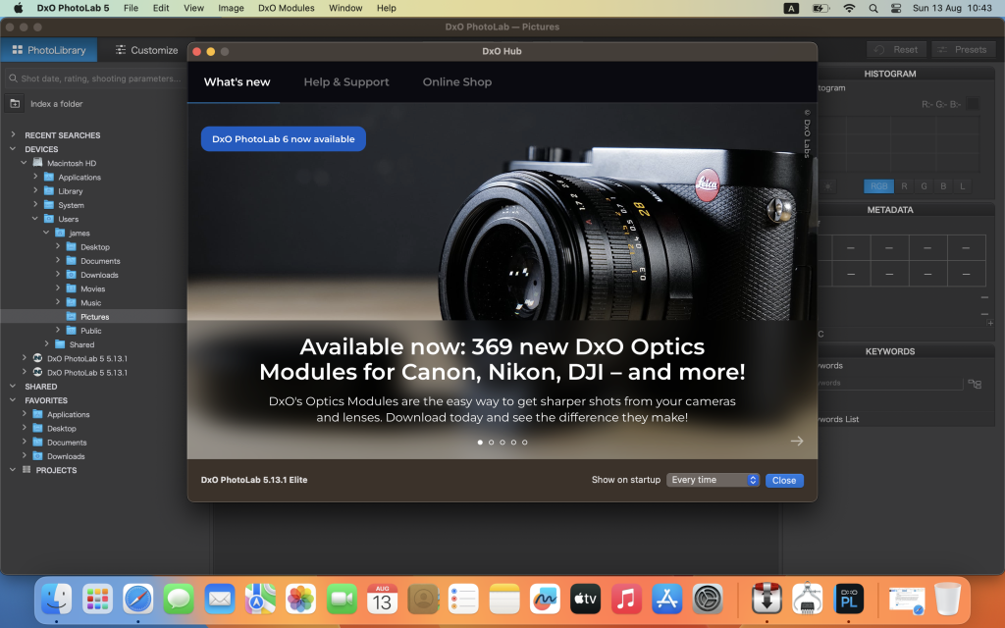
Task: Select the R histogram channel
Action: point(904,186)
